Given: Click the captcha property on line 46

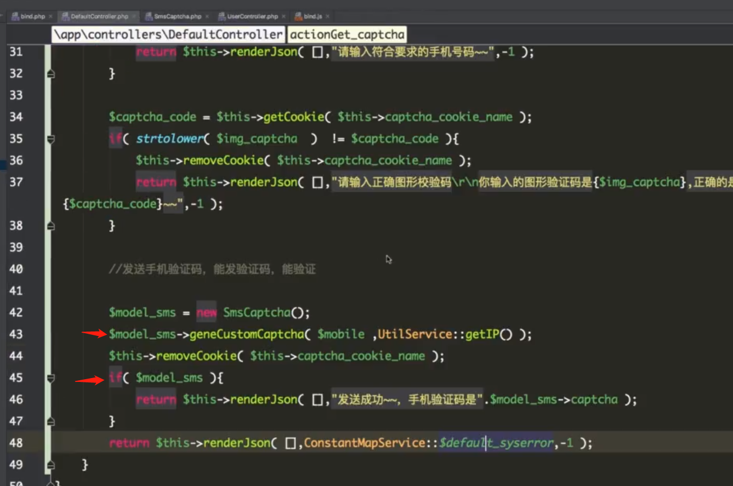Looking at the screenshot, I should (x=594, y=399).
